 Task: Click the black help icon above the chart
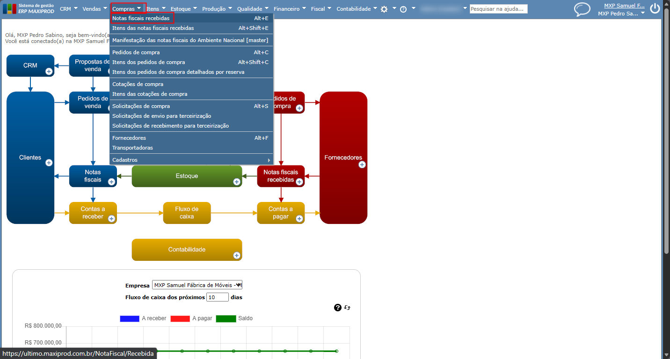click(338, 308)
